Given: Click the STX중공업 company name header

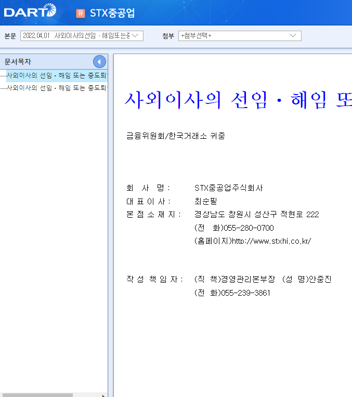Looking at the screenshot, I should [x=112, y=13].
